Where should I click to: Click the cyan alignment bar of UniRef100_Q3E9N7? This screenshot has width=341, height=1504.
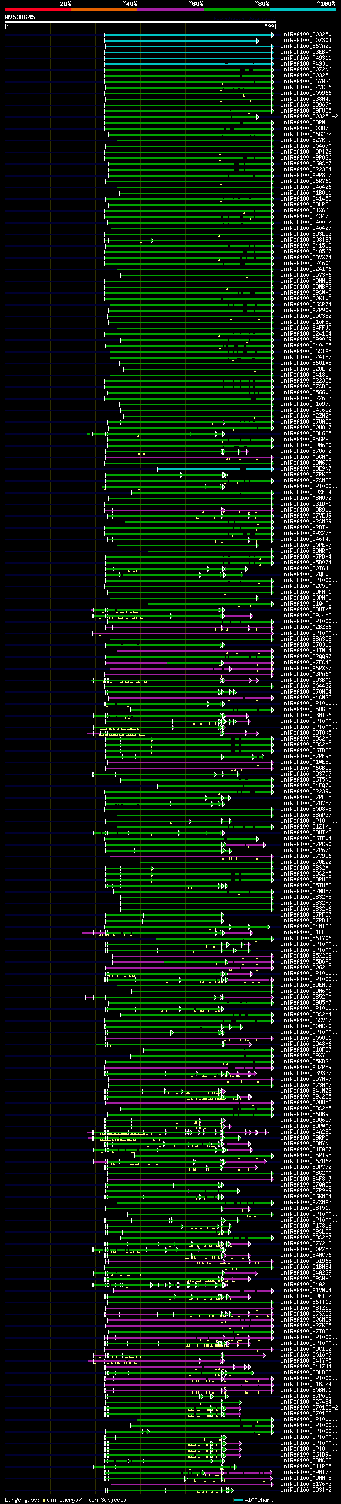pyautogui.click(x=215, y=469)
